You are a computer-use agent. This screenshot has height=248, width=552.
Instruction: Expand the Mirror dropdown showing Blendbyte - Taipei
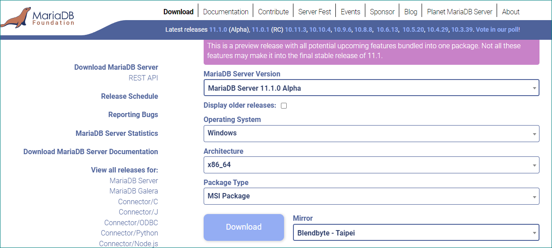click(x=416, y=232)
